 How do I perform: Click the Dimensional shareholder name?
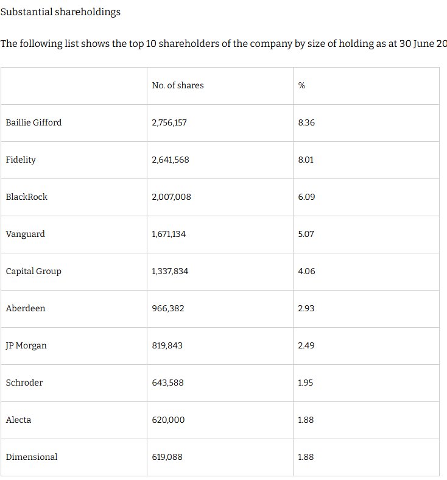coord(32,457)
